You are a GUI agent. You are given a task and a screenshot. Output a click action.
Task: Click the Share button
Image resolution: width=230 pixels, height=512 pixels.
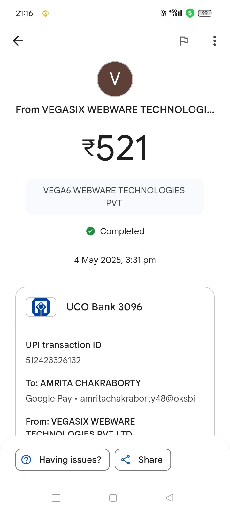(143, 460)
